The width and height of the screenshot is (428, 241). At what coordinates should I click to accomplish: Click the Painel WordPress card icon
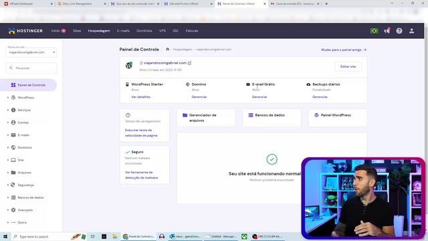click(x=316, y=115)
